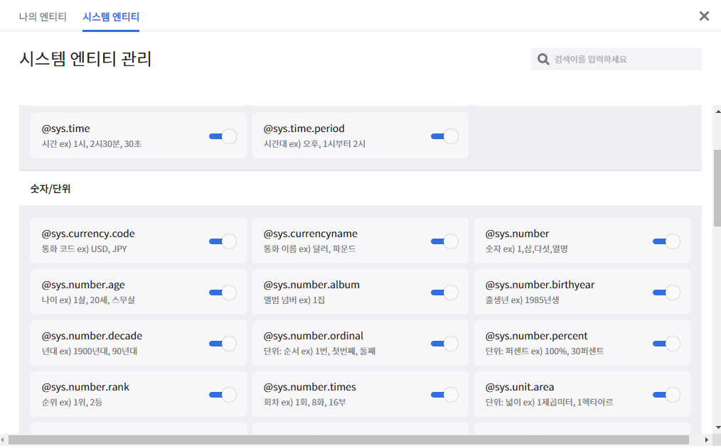Click the horizontal scrollbar left arrow
Image resolution: width=721 pixels, height=448 pixels.
point(4,440)
